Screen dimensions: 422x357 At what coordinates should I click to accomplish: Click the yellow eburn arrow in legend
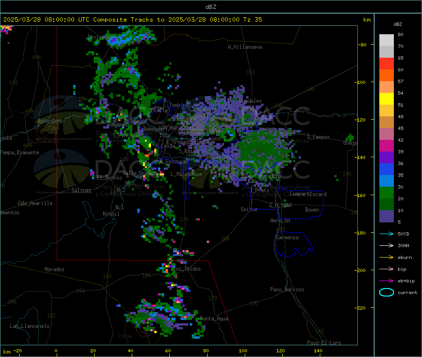coord(386,258)
